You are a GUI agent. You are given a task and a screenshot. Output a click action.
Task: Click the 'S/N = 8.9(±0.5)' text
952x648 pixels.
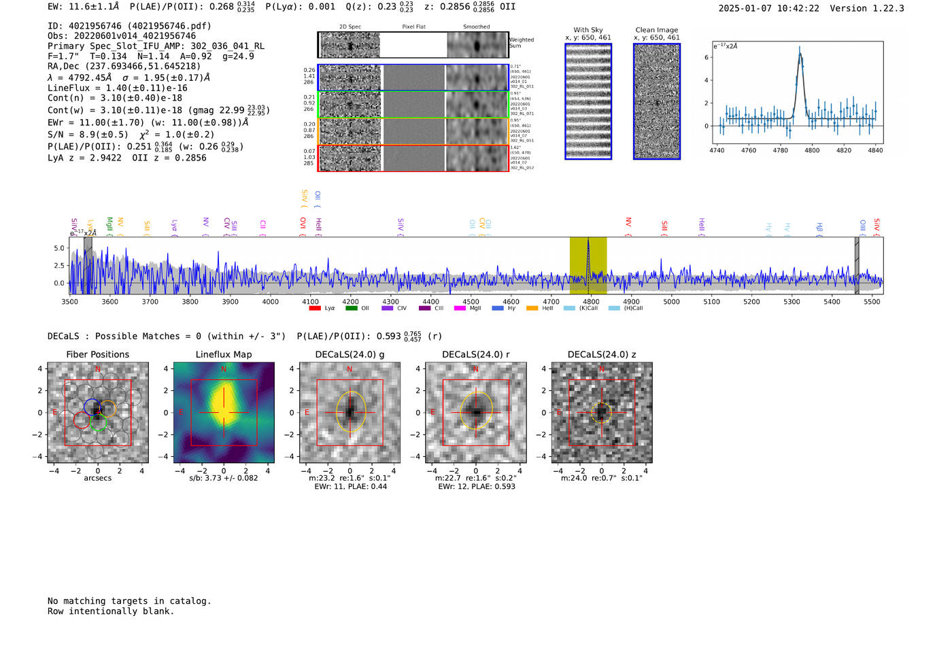point(88,135)
